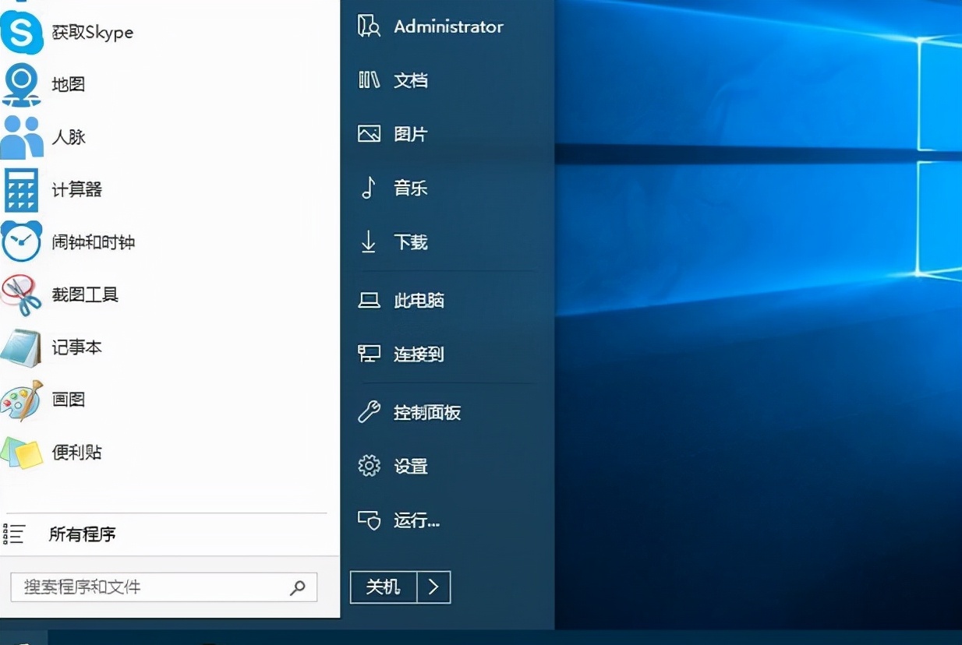Open the 运行... run dialog
Screen dimensions: 962x645
416,520
